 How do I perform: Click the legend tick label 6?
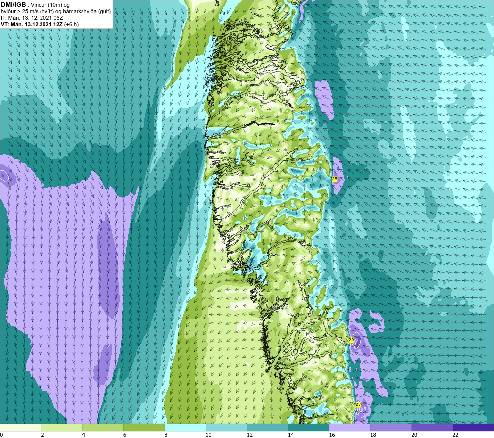pyautogui.click(x=125, y=435)
